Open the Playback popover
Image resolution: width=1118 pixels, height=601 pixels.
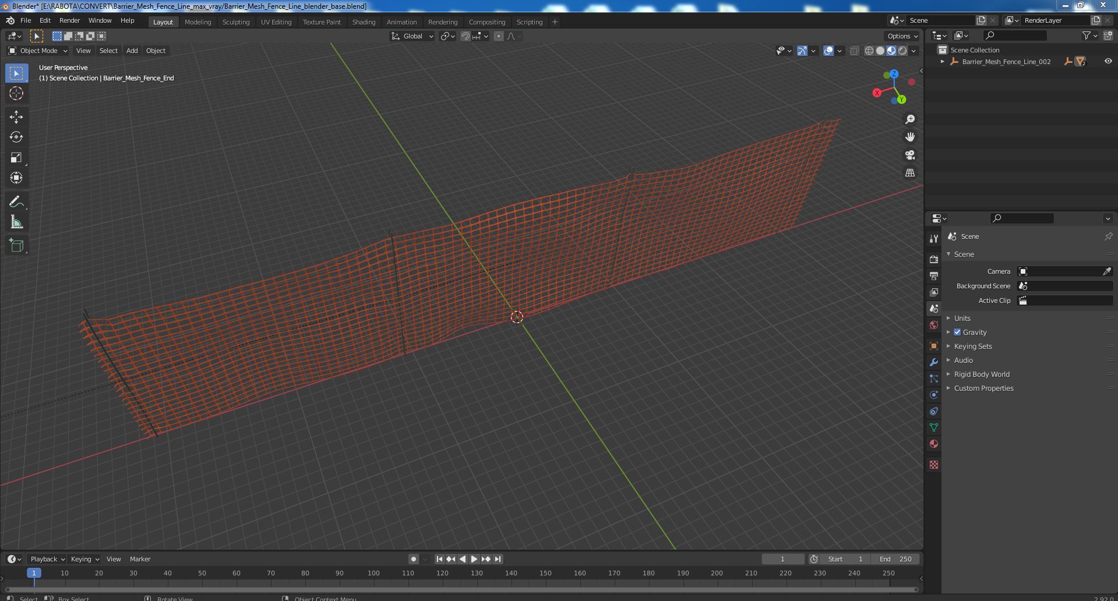(47, 559)
